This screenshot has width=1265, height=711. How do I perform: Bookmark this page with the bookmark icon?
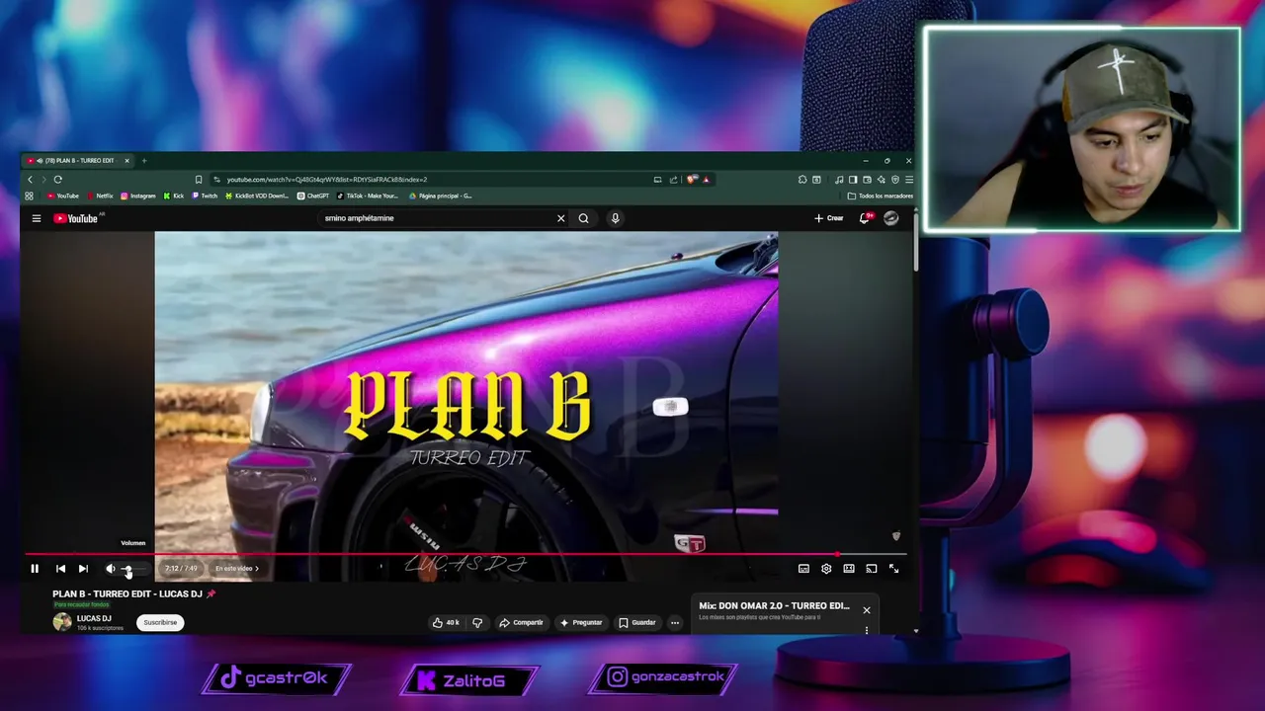(199, 180)
